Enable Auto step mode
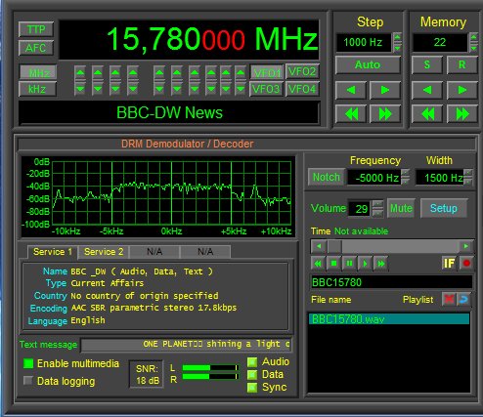Image resolution: width=483 pixels, height=417 pixels. pyautogui.click(x=368, y=64)
